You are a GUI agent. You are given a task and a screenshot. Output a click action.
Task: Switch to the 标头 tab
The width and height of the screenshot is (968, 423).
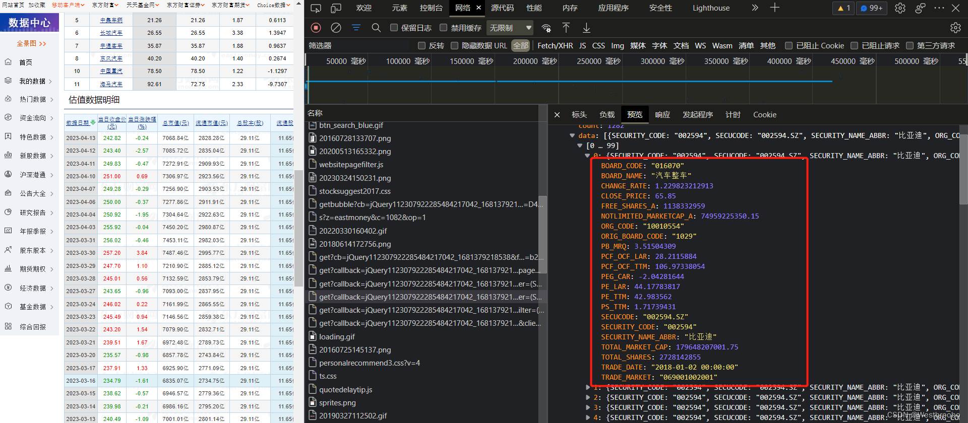tap(579, 115)
